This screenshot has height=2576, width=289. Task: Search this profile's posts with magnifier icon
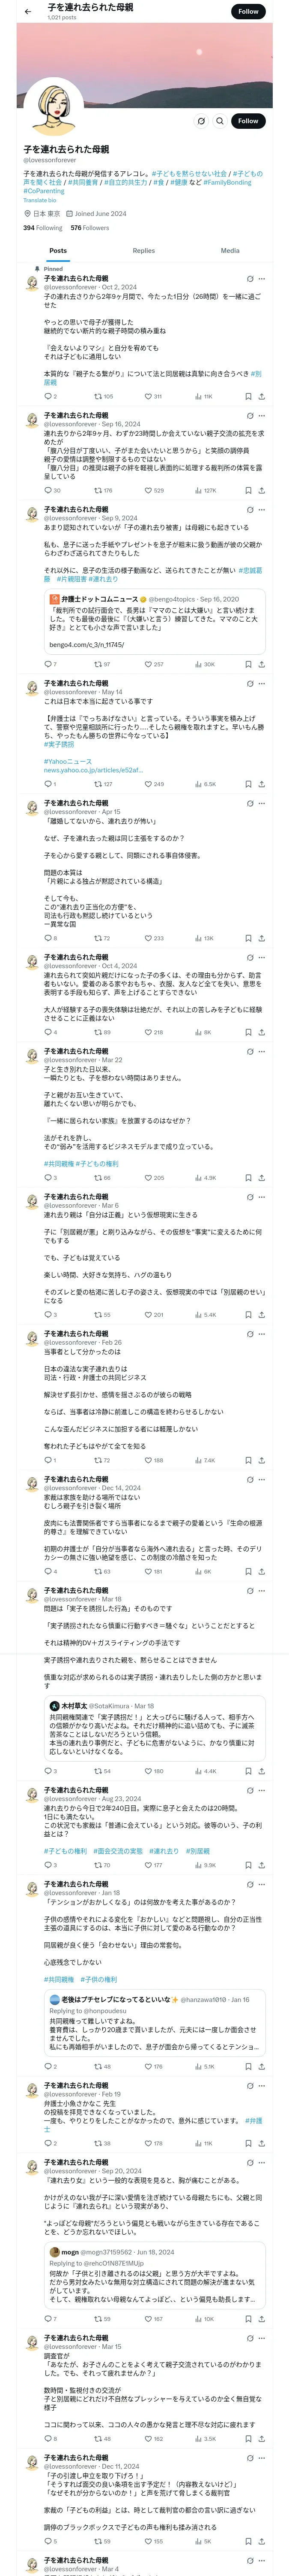[220, 121]
